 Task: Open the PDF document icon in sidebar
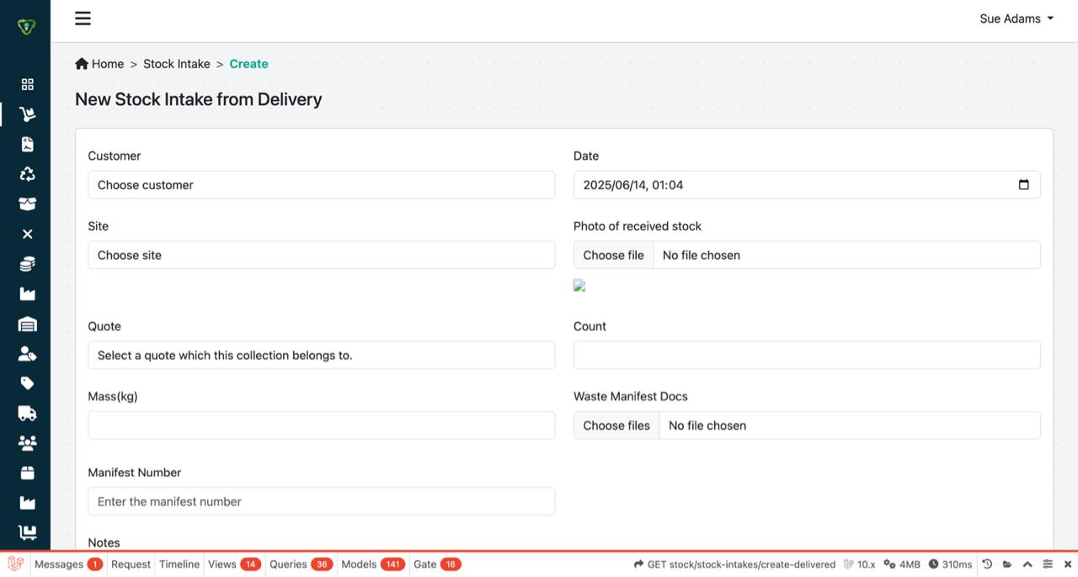pyautogui.click(x=28, y=144)
